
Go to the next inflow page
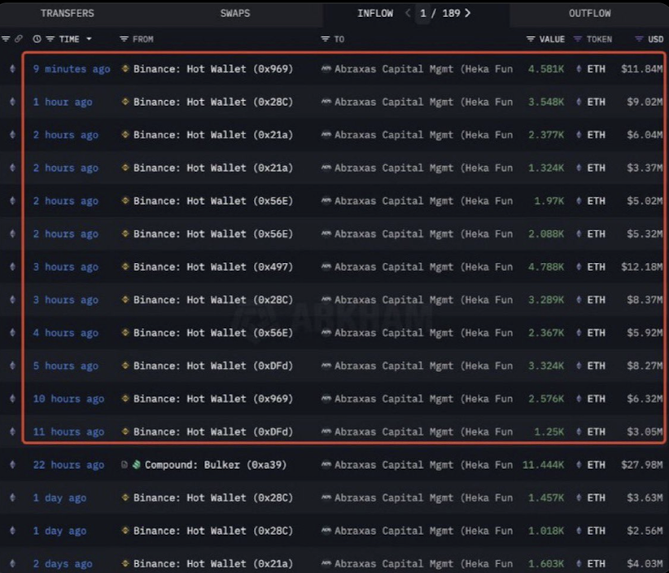pyautogui.click(x=468, y=13)
